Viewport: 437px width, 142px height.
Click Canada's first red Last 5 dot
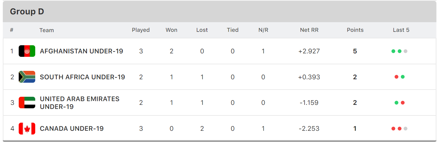pyautogui.click(x=393, y=129)
